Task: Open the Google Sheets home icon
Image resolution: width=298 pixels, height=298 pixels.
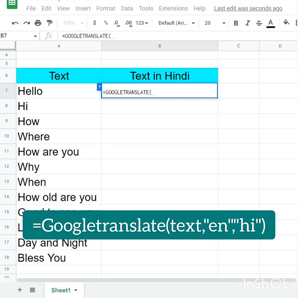Action: (12, 3)
